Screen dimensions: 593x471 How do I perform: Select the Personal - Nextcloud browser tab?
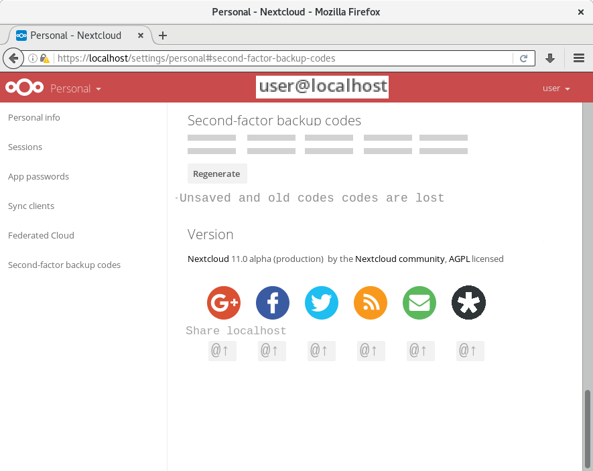coord(80,36)
